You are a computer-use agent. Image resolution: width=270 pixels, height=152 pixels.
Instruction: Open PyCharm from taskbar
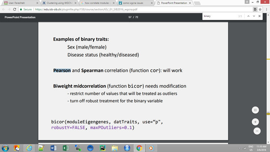click(x=103, y=148)
